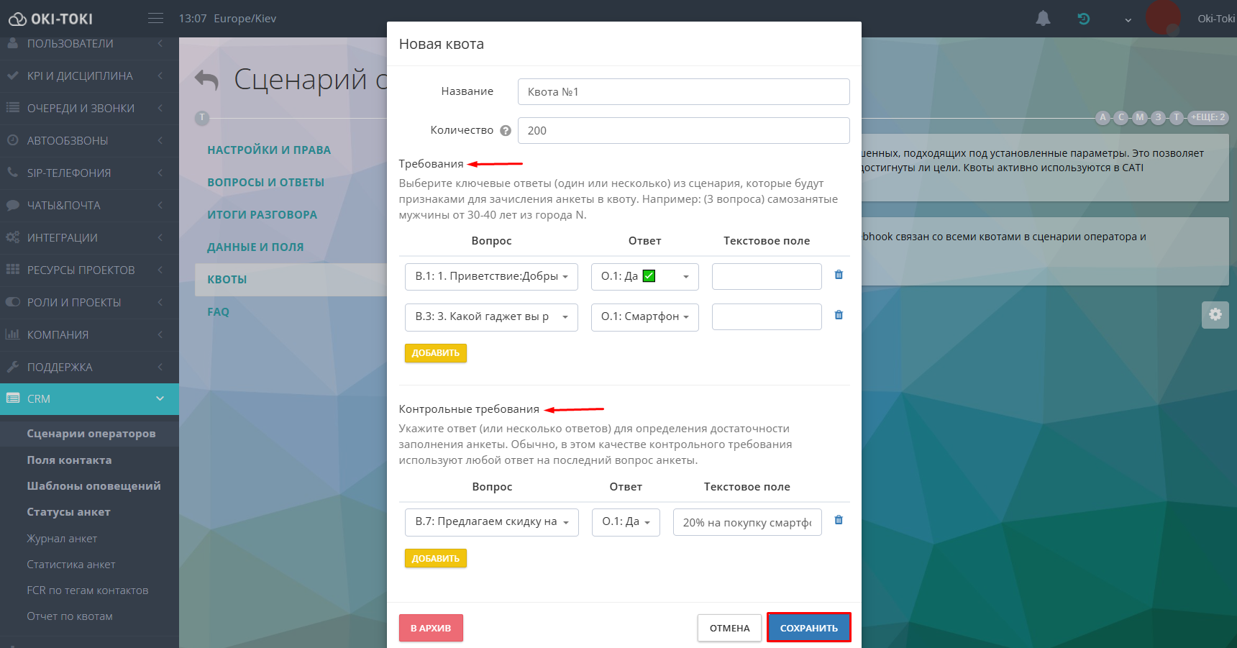The height and width of the screenshot is (648, 1237).
Task: Delete the Приветствие requirement row
Action: 839,275
